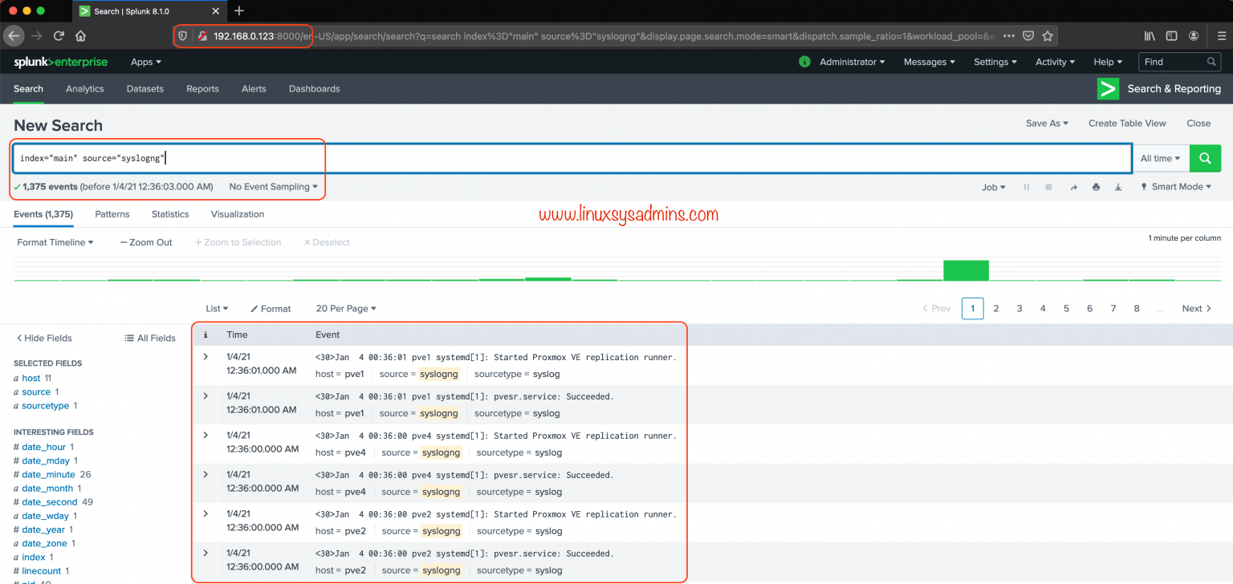Run the search with green magnifier button
The image size is (1233, 584).
point(1205,158)
